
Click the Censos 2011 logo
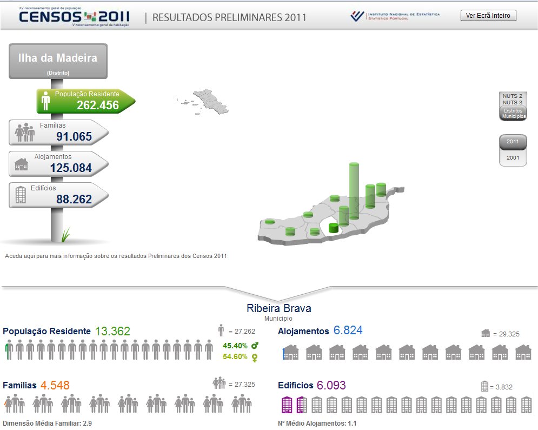click(x=74, y=17)
